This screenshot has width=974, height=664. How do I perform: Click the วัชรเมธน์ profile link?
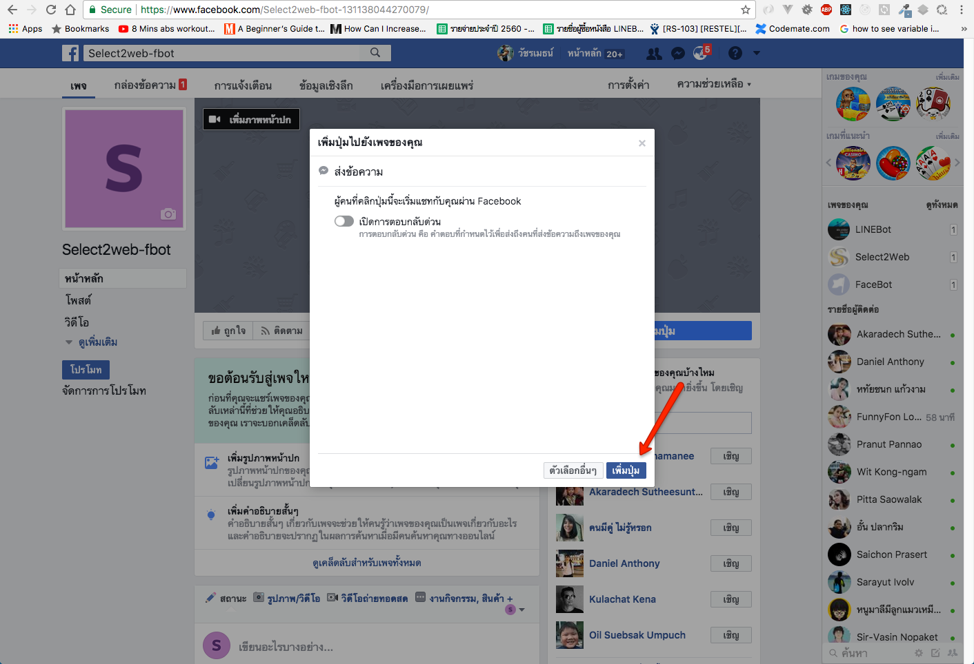tap(526, 53)
